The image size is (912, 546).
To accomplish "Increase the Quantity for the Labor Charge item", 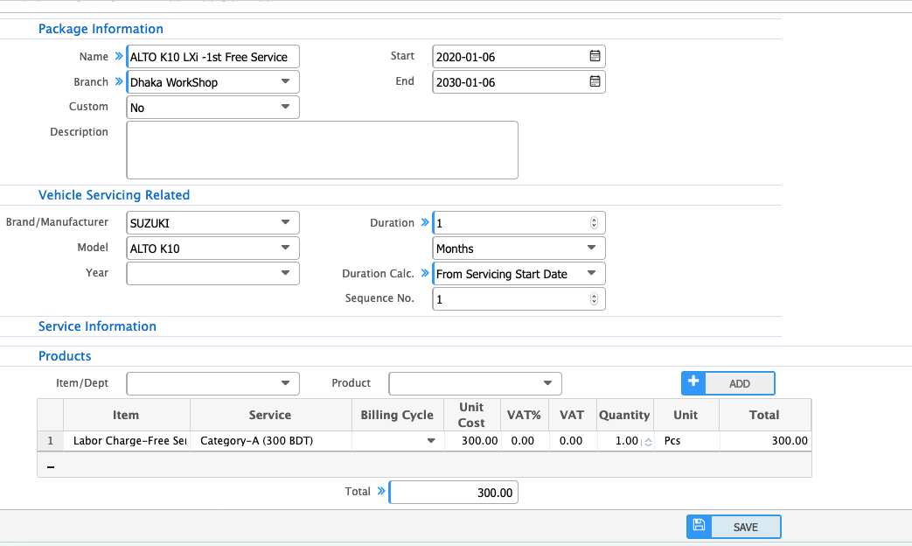I will (647, 437).
